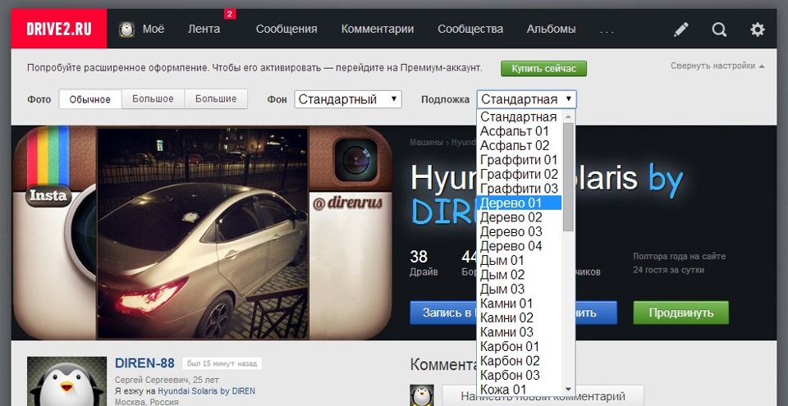The width and height of the screenshot is (788, 406).
Task: Click the penguin avatar beside the comment field
Action: [422, 395]
